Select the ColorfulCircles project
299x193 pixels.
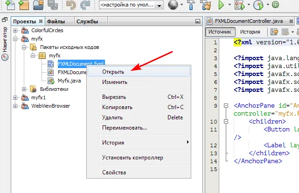click(x=47, y=30)
